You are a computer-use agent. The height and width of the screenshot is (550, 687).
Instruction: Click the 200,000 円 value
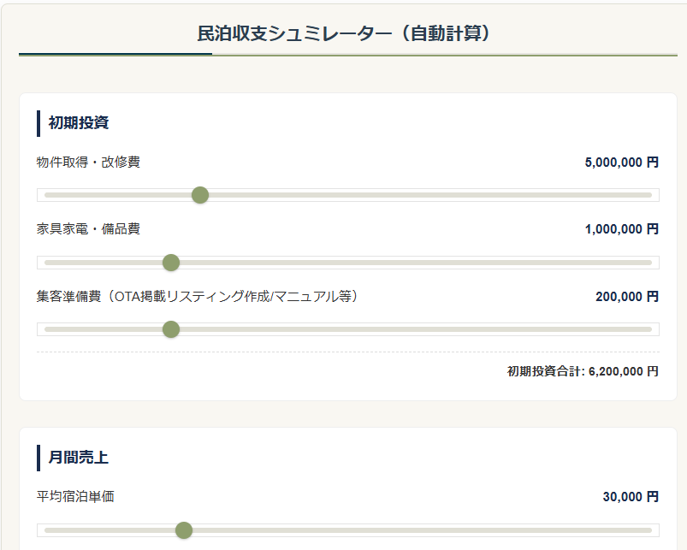pos(626,297)
